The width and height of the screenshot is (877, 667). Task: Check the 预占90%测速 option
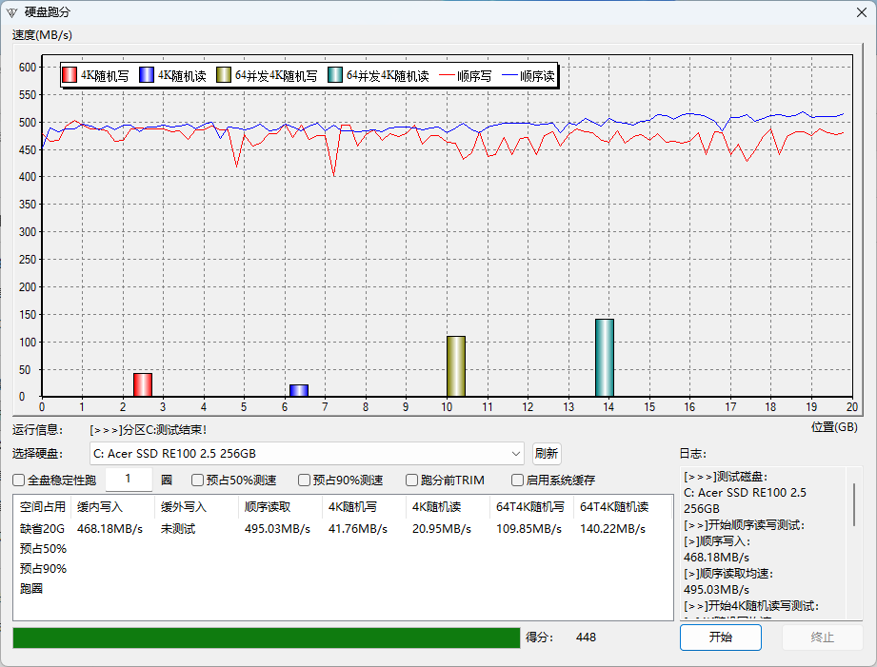[305, 480]
